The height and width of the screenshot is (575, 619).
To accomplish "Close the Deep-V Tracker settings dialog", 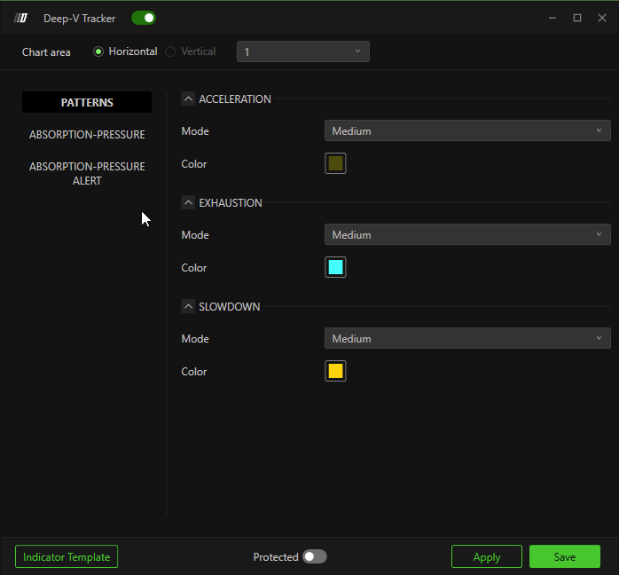I will tap(601, 18).
